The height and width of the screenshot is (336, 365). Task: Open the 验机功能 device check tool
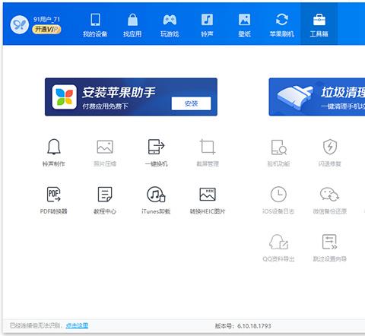coord(278,152)
